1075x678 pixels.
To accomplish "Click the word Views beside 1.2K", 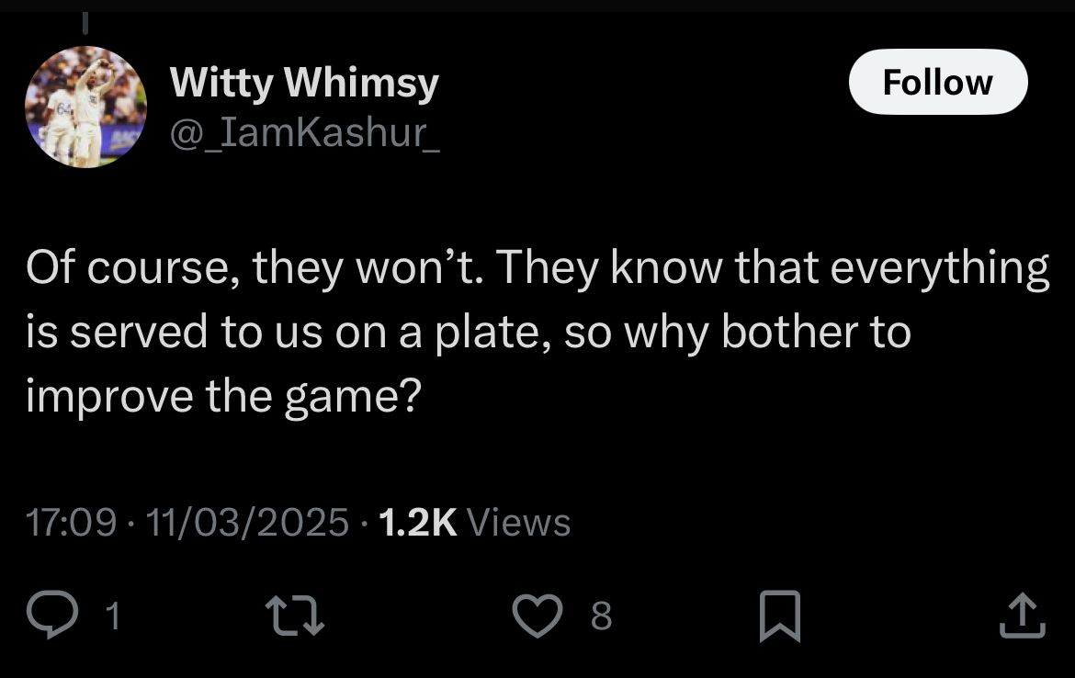I will click(x=519, y=523).
